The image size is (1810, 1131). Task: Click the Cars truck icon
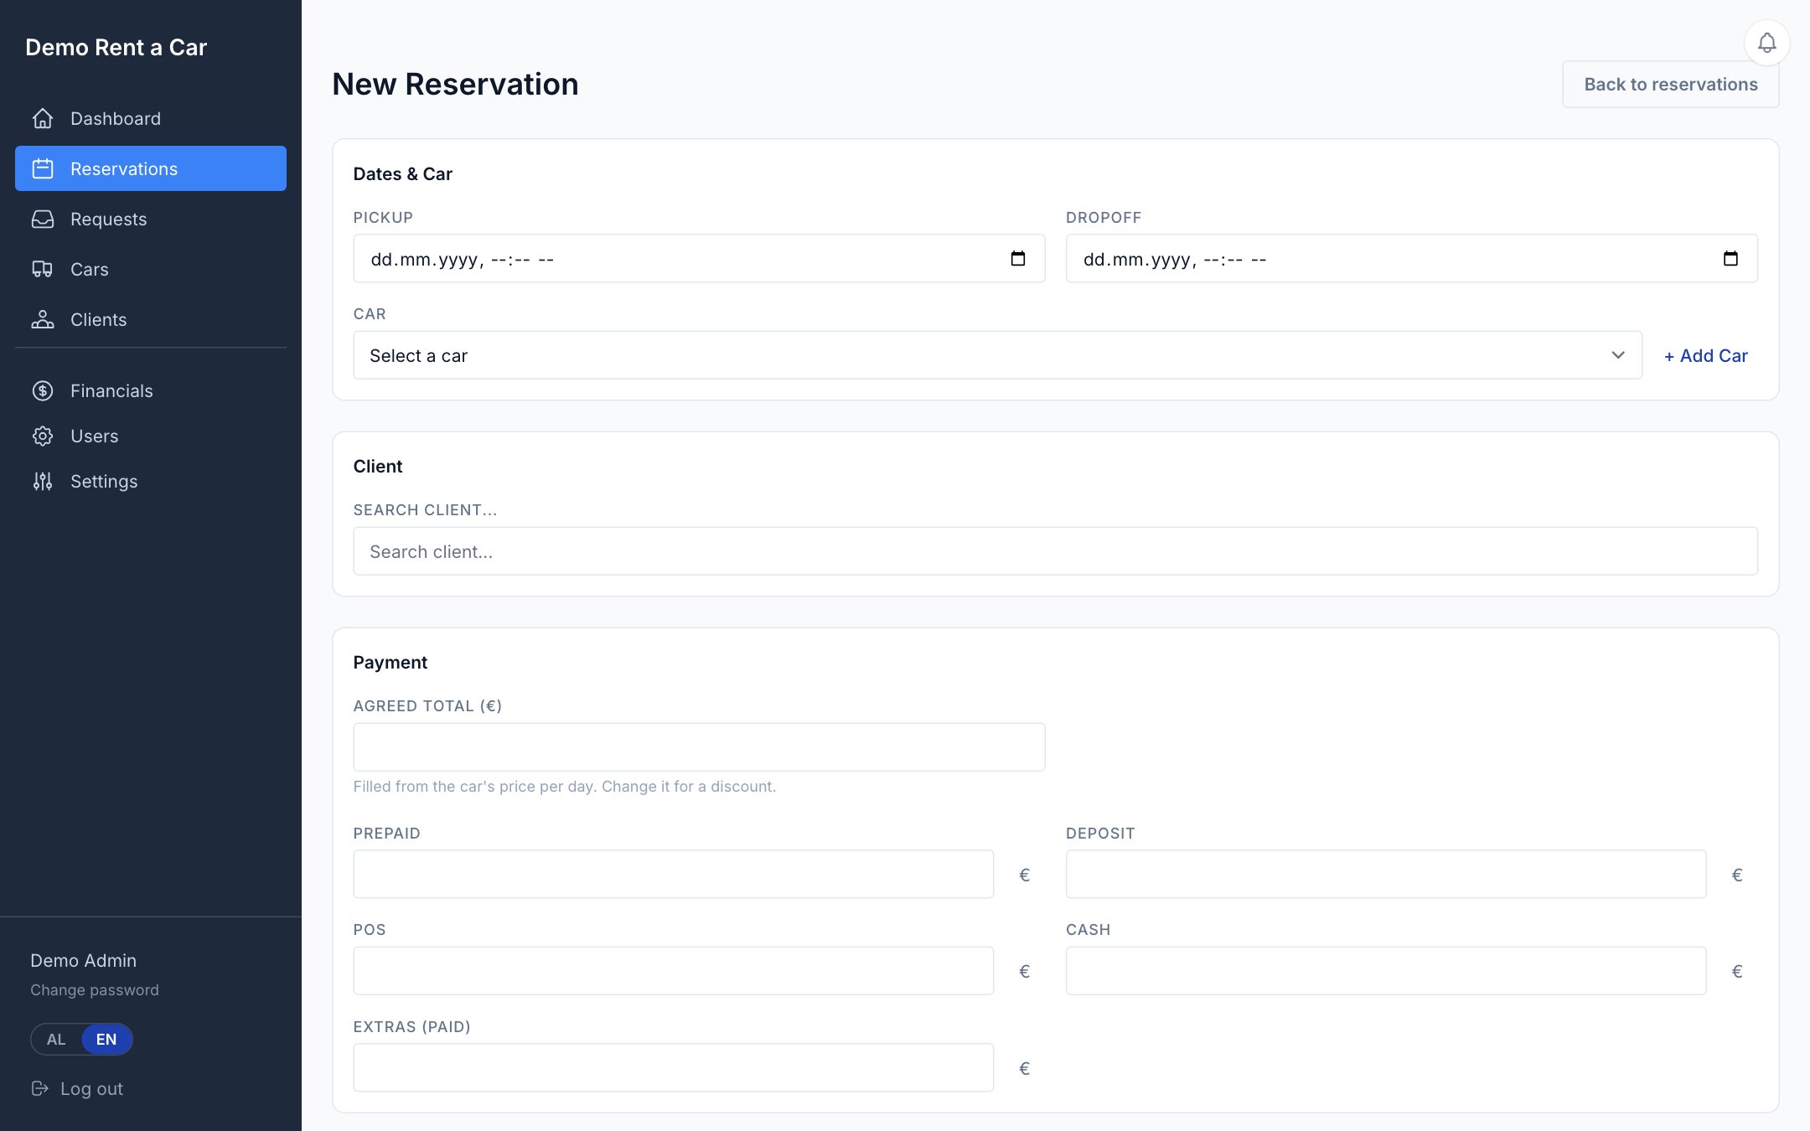click(43, 269)
